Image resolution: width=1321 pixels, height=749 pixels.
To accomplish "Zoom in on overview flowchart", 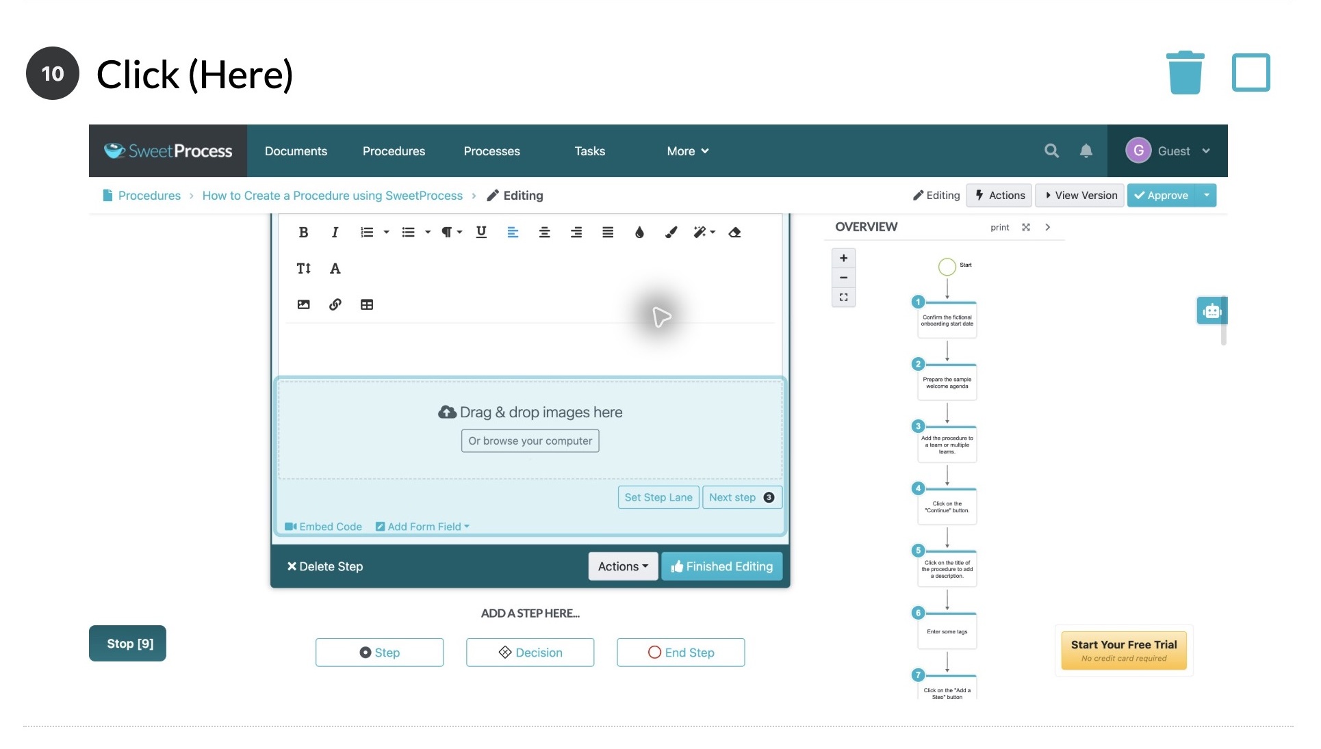I will [843, 259].
